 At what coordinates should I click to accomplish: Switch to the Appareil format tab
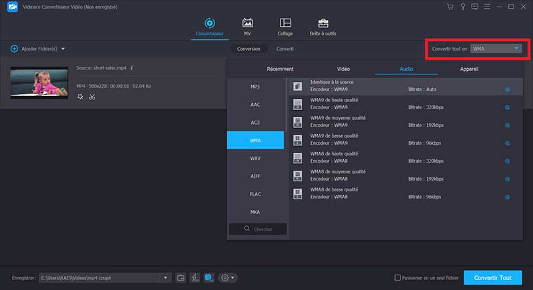469,69
